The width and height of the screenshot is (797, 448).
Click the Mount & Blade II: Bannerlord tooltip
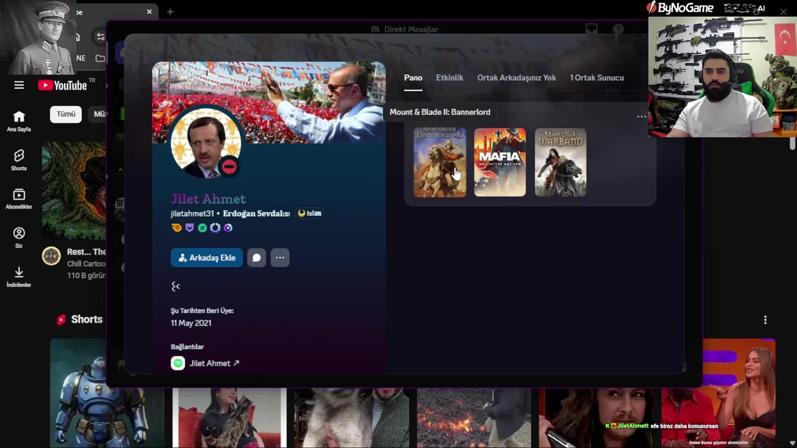pyautogui.click(x=440, y=112)
